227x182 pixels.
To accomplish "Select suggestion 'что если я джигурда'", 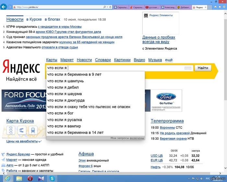I will [x=96, y=100].
